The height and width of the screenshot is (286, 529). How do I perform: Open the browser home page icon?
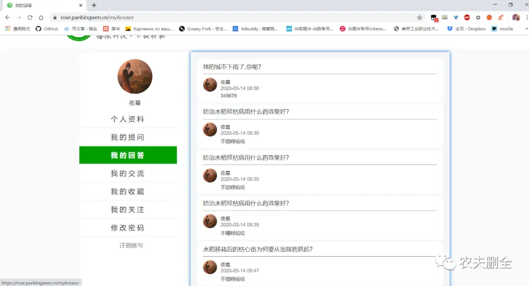tap(41, 18)
